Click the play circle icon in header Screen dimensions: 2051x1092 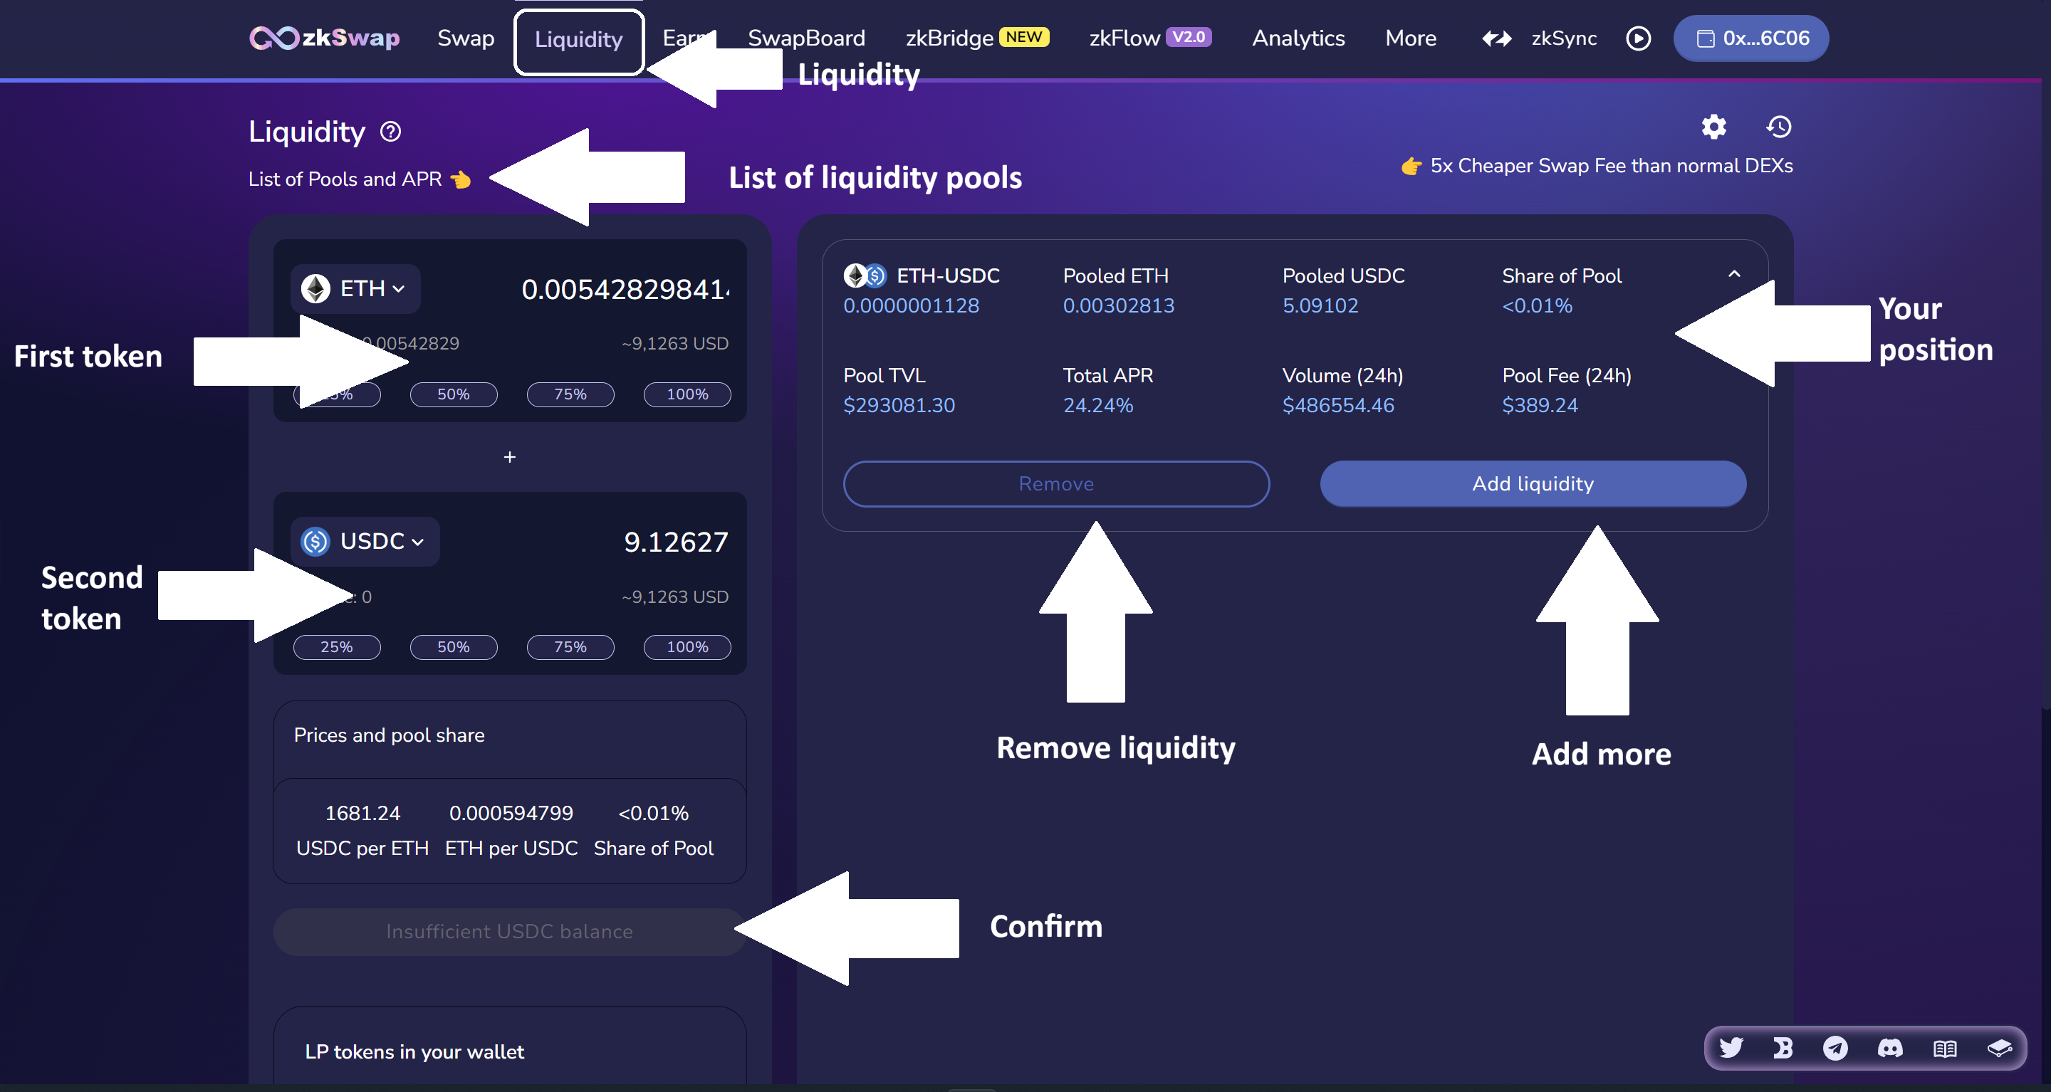pos(1638,38)
